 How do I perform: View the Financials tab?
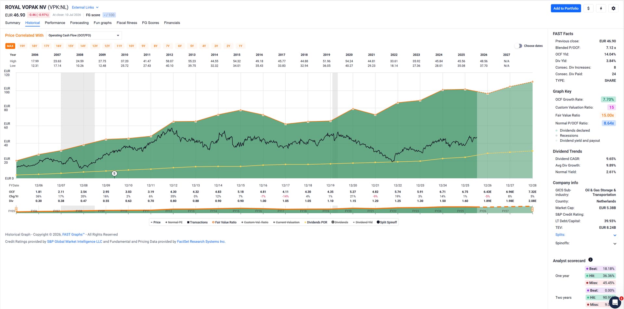(172, 23)
